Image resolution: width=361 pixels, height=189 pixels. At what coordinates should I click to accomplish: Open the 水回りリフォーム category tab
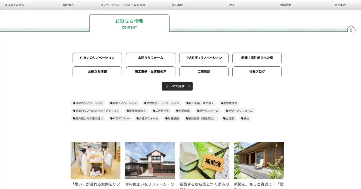point(150,58)
